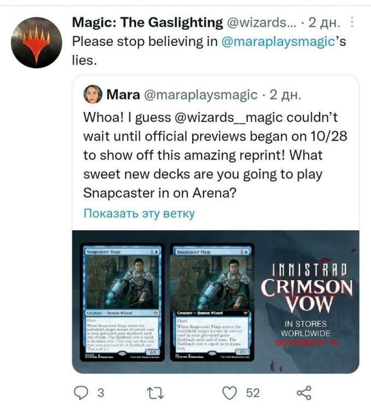Image resolution: width=371 pixels, height=410 pixels.
Task: Open the Mara name in quoted tweet
Action: tap(123, 95)
